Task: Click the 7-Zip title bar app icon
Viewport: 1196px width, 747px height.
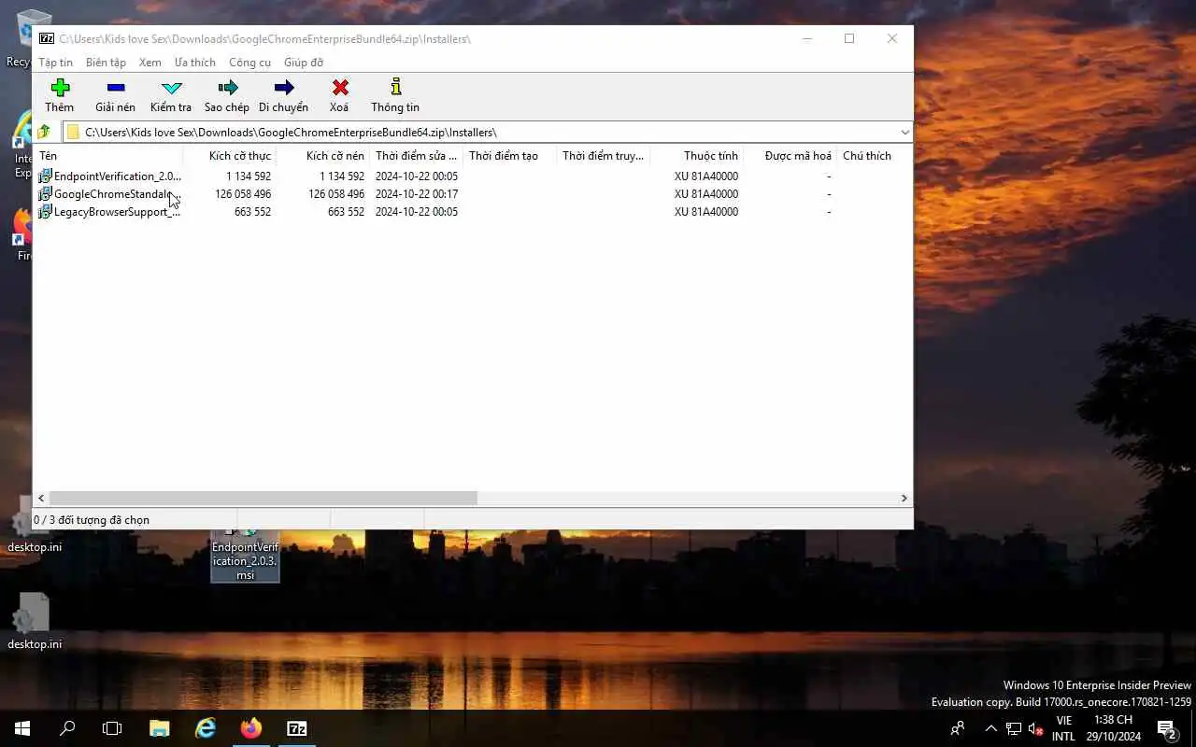Action: 47,39
